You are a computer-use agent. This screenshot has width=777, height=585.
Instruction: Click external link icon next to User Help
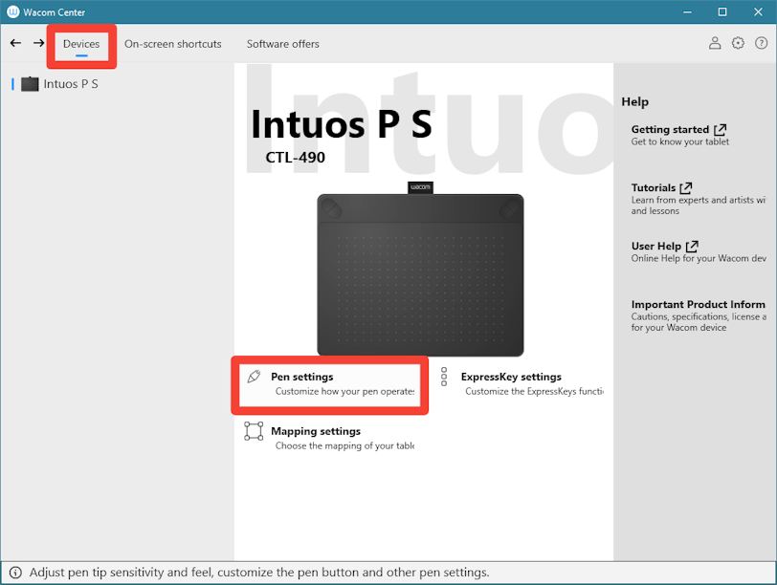692,246
